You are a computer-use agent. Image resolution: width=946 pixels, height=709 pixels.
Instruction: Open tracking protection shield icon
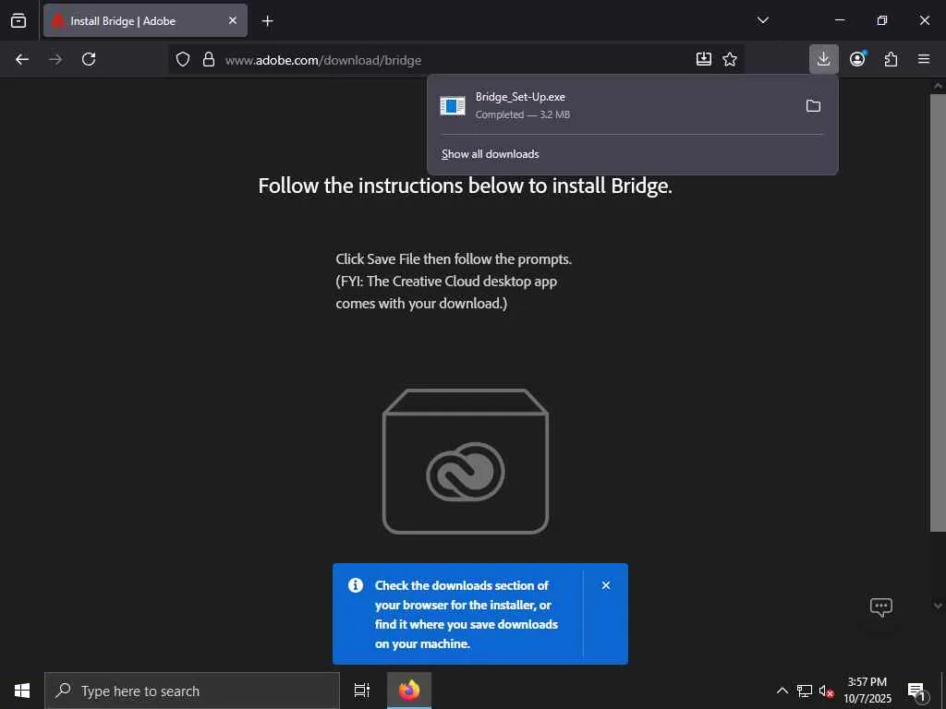tap(183, 59)
